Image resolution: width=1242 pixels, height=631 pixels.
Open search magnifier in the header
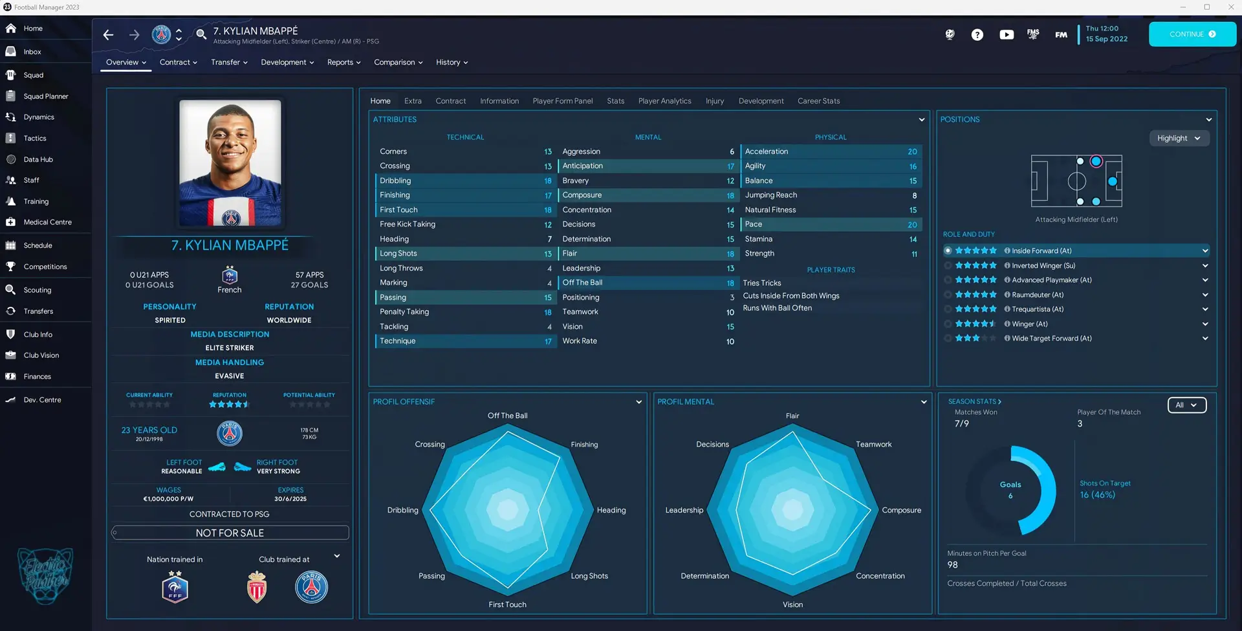pos(201,34)
